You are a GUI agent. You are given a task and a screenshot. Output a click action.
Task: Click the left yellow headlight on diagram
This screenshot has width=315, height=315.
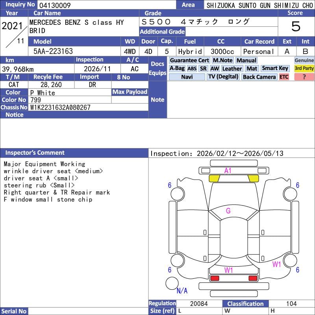click(x=214, y=179)
